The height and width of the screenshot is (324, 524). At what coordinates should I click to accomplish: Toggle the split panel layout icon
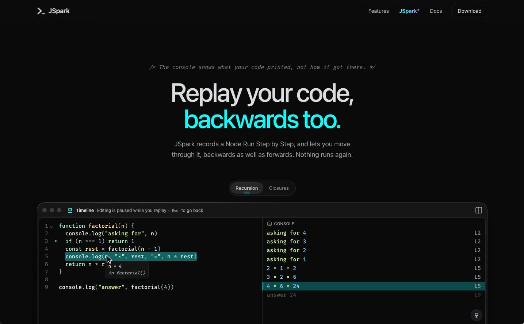pyautogui.click(x=478, y=211)
